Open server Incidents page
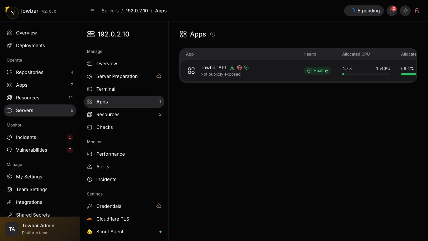Screen dimensions: 428x241 pos(124,179)
